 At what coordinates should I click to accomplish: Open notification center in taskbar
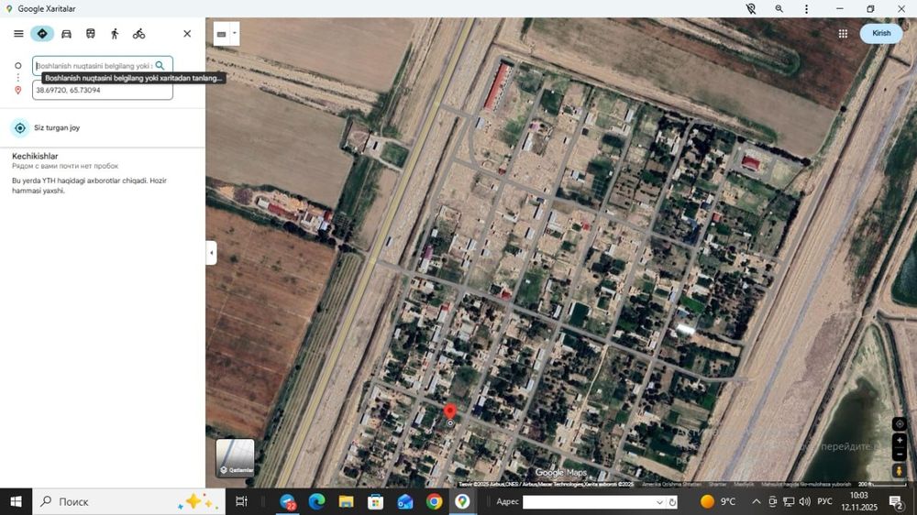point(896,501)
